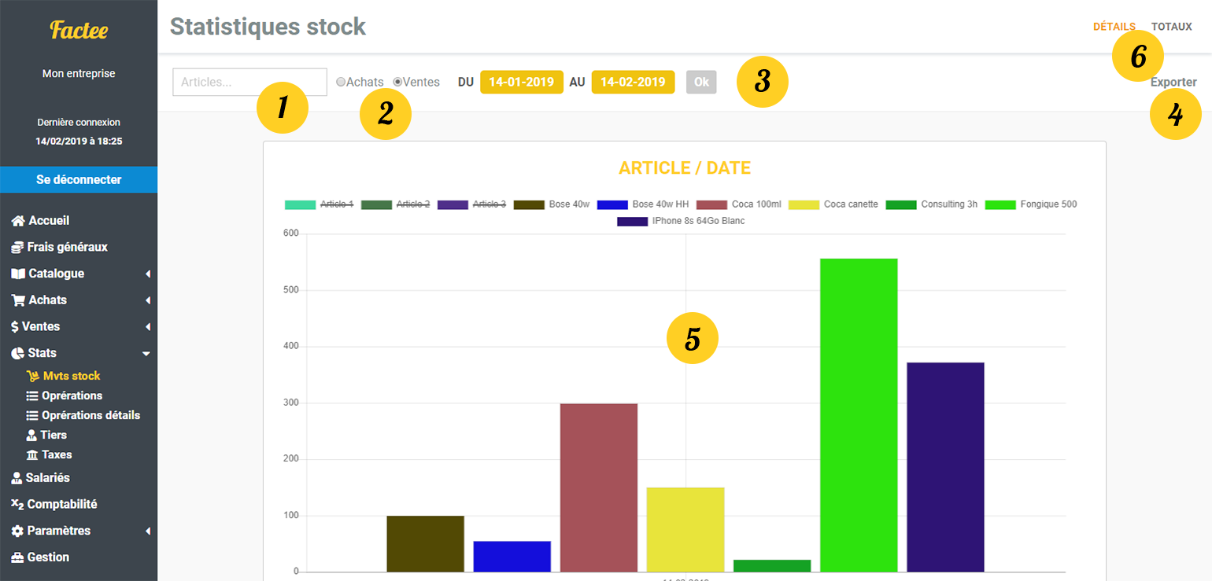The image size is (1212, 581).
Task: Collapse the Stats menu arrow
Action: pos(146,354)
